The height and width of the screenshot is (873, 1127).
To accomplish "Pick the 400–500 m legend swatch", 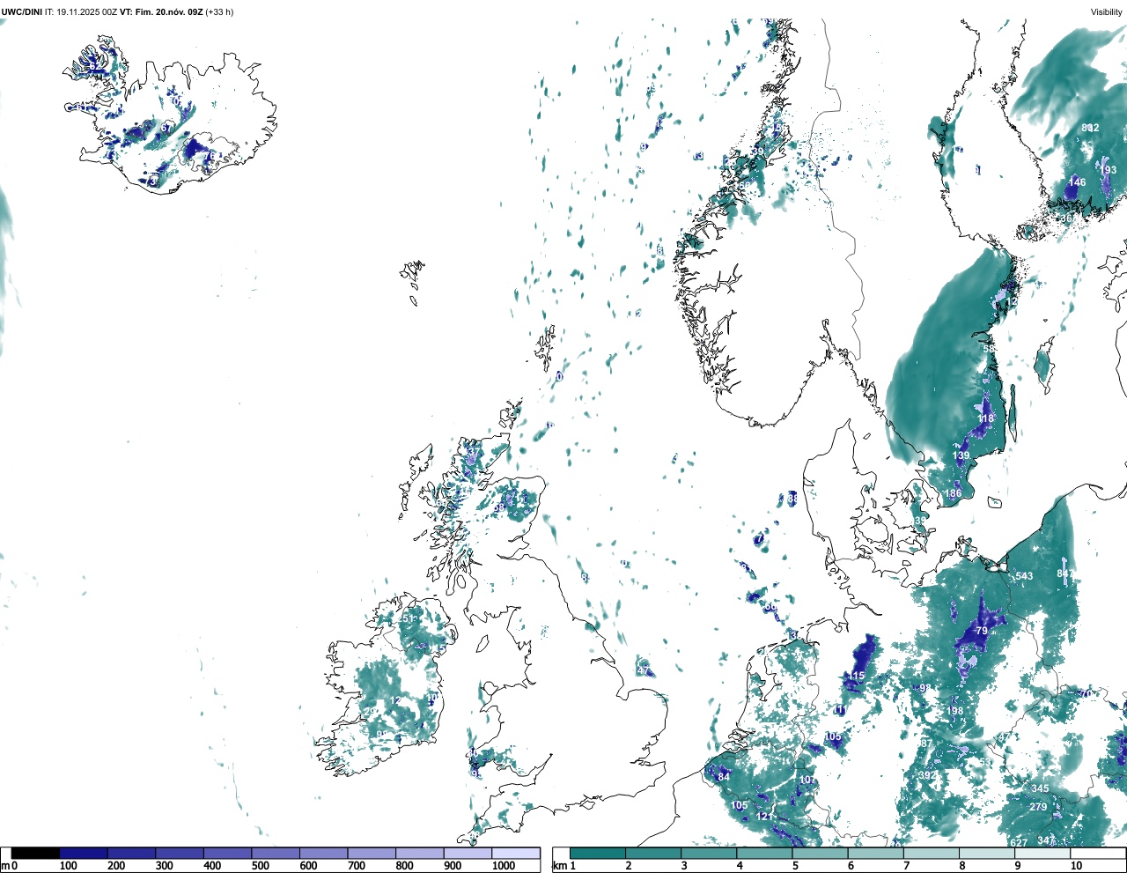I will [228, 853].
